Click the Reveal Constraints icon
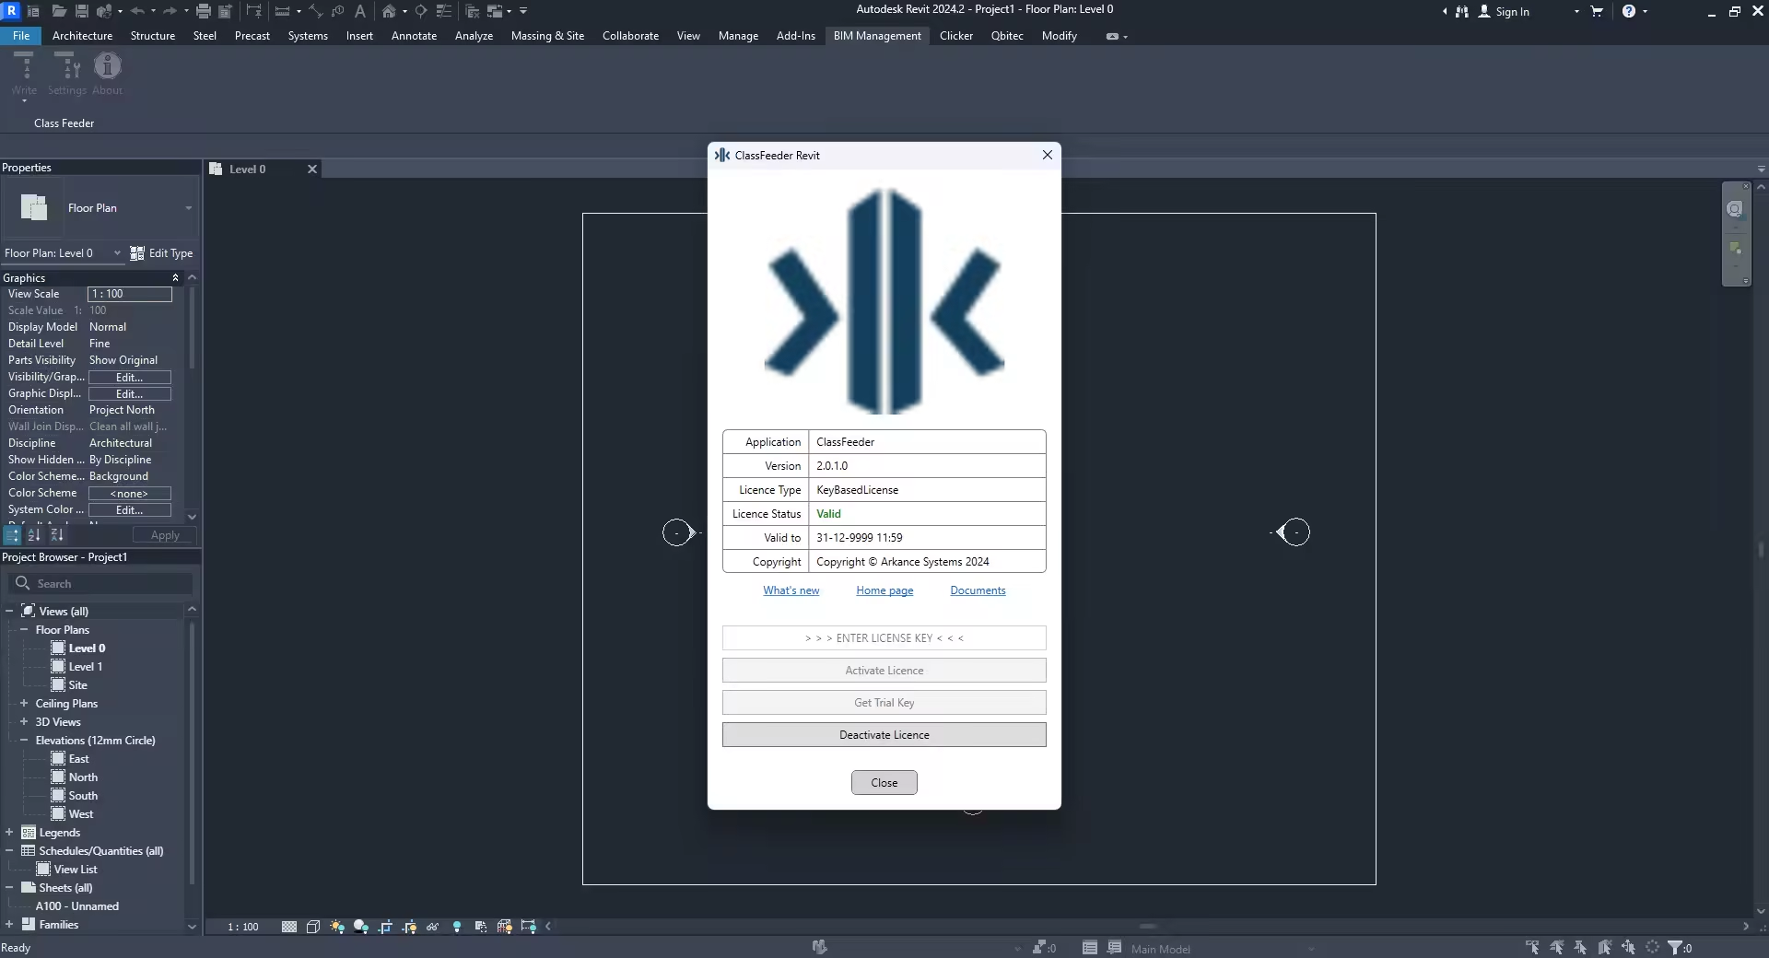 click(528, 927)
